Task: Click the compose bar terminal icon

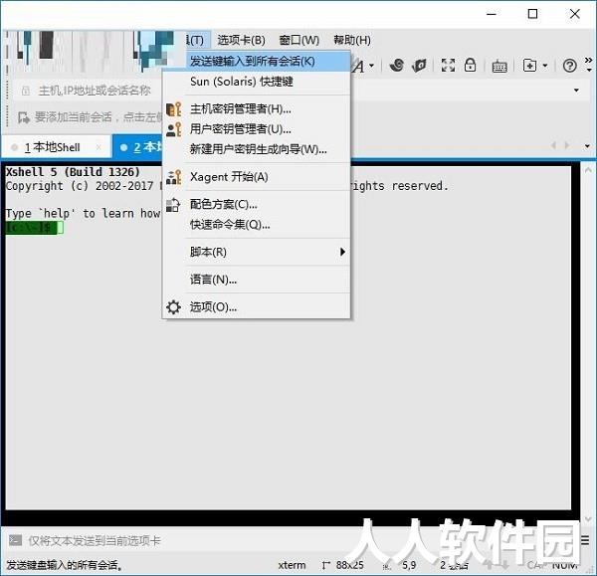Action: coord(15,540)
